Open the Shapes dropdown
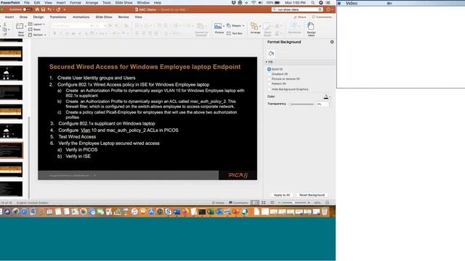465x261 pixels. click(x=235, y=26)
